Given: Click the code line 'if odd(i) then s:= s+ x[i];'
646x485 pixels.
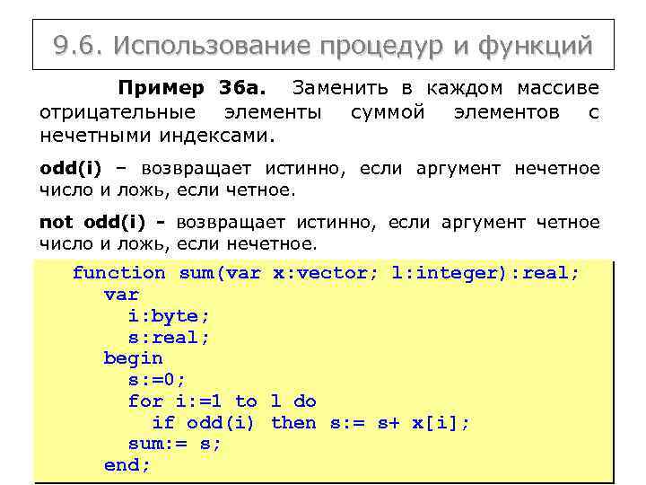Looking at the screenshot, I should coord(310,423).
